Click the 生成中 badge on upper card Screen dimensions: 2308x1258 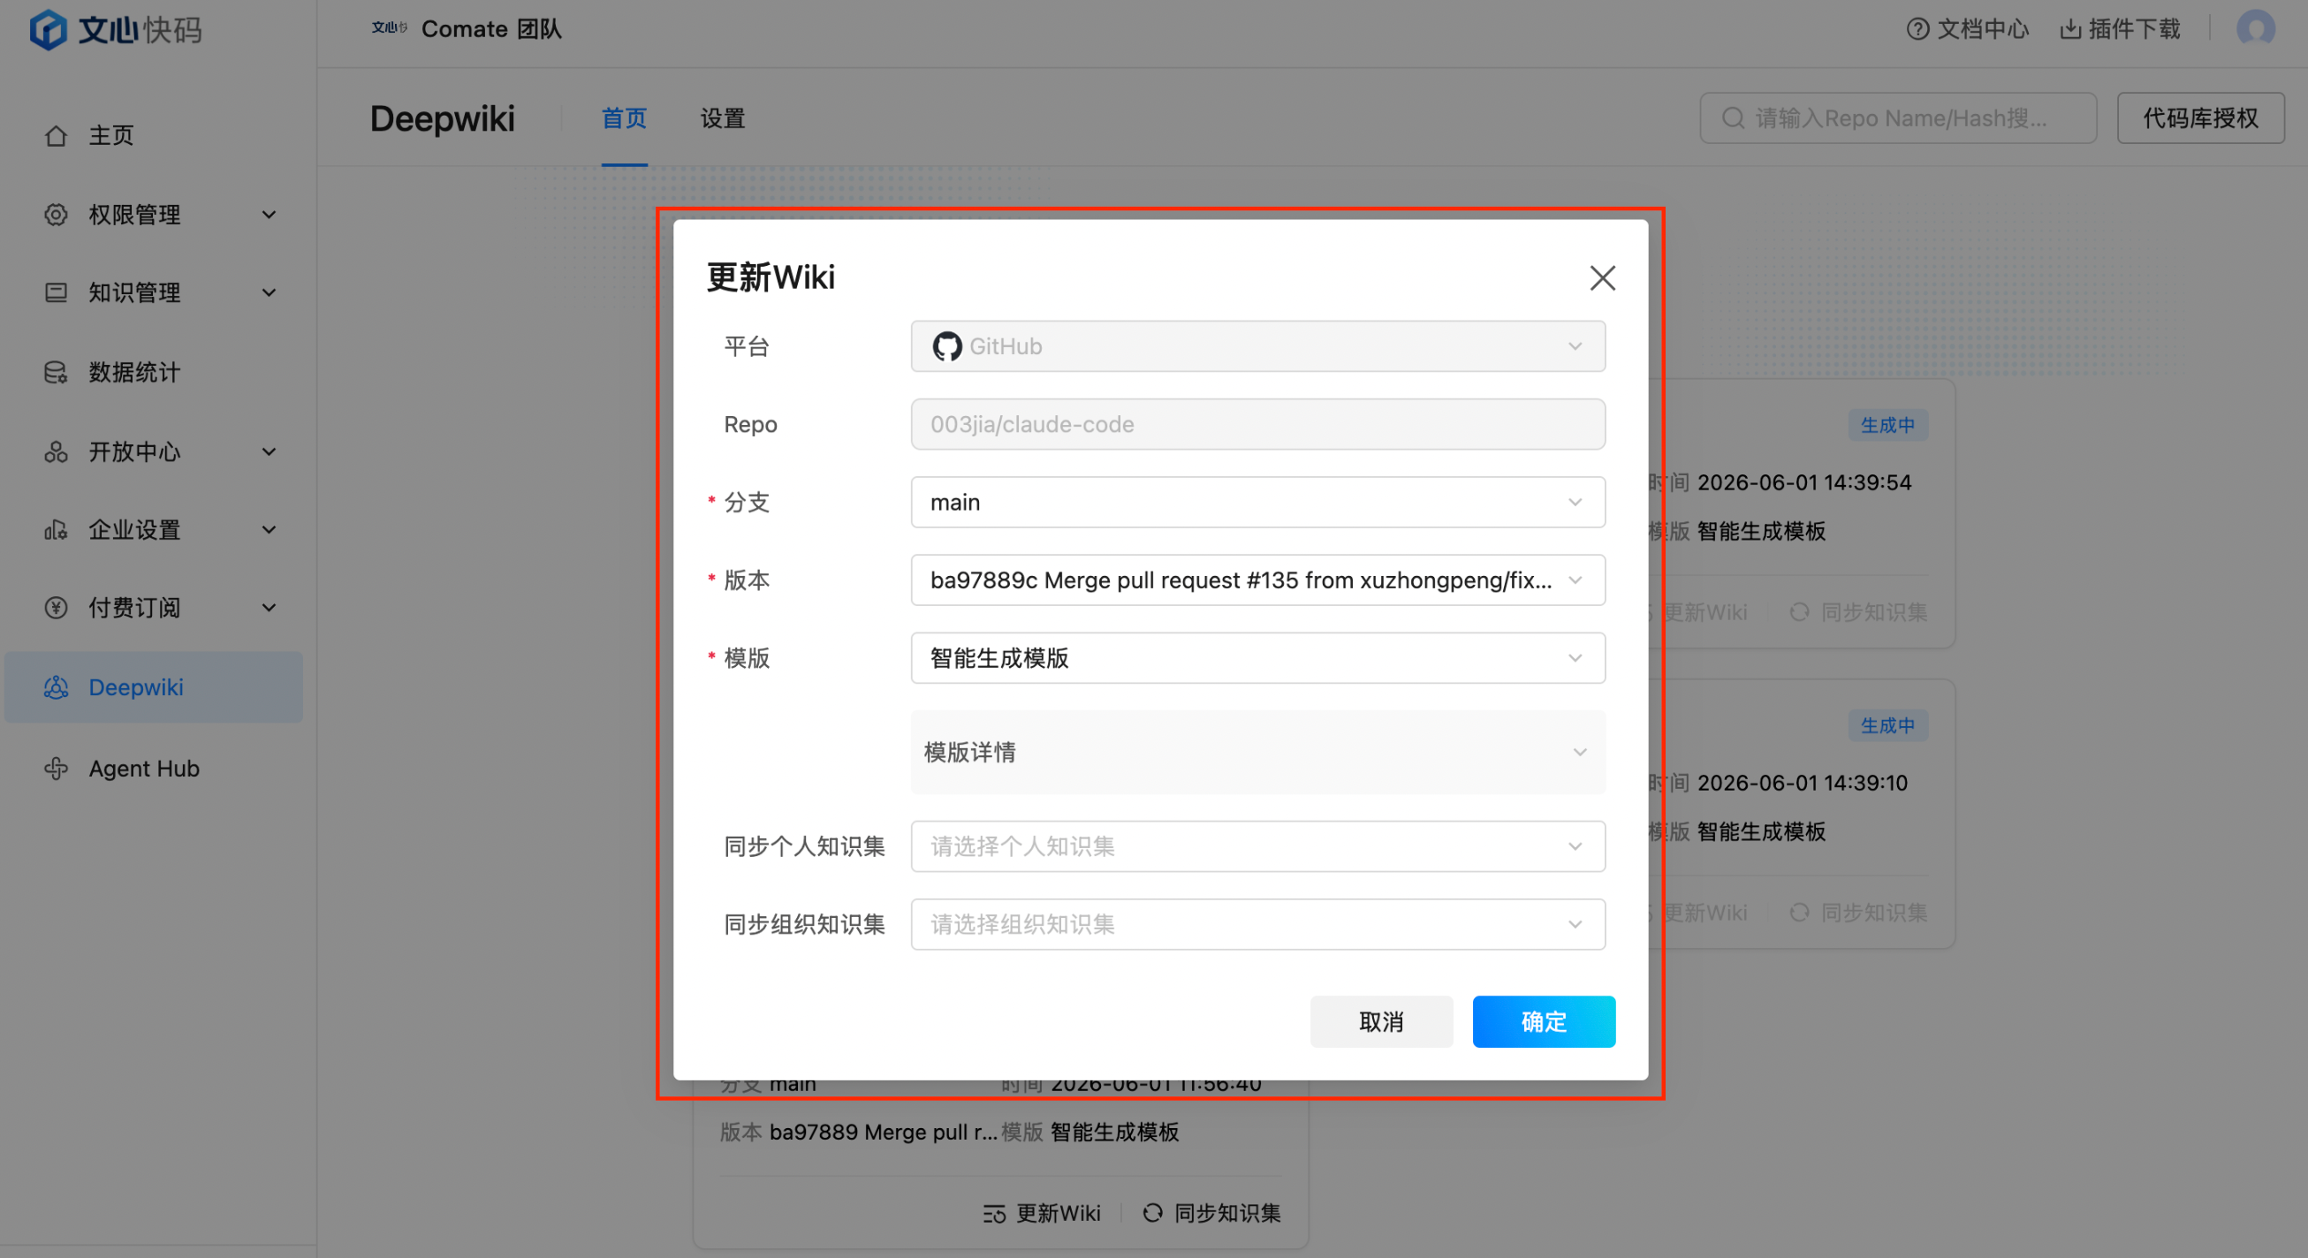coord(1887,425)
